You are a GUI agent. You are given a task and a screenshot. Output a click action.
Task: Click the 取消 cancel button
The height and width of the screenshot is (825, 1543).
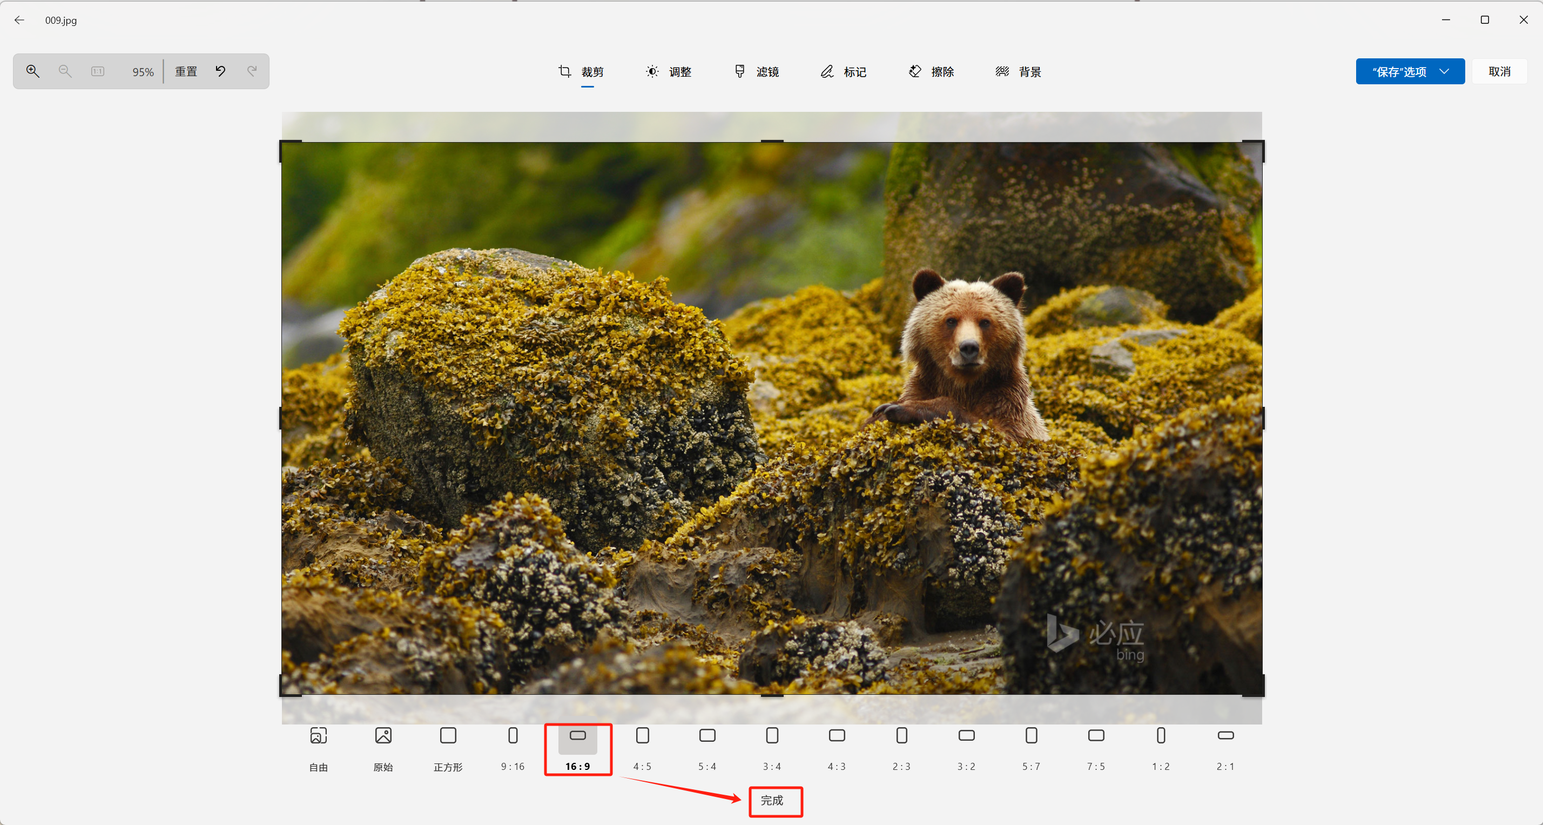[x=1499, y=71]
